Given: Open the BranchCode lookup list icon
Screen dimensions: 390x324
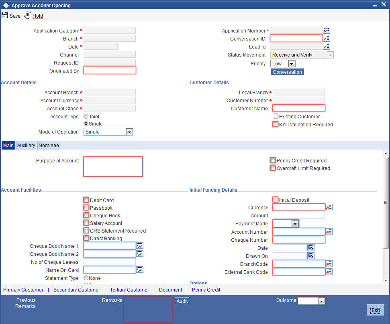Looking at the screenshot, I should (x=329, y=264).
